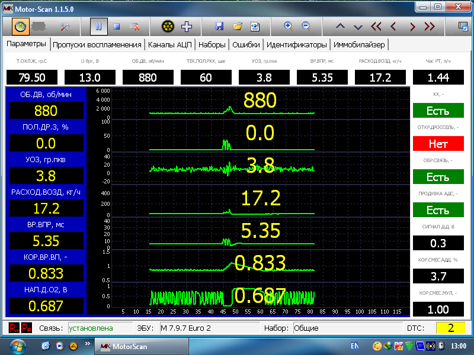Save data with the floppy disk icon
Image resolution: width=474 pixels, height=355 pixels.
click(219, 27)
